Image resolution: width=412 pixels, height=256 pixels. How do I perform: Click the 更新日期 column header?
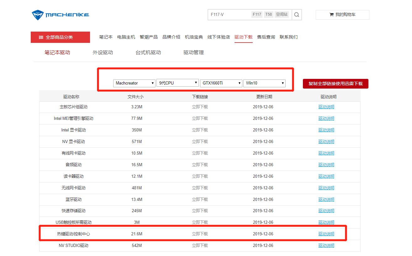click(x=264, y=97)
